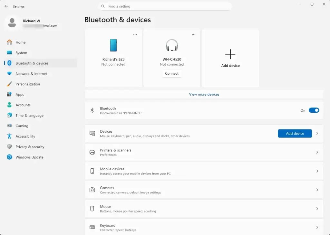Screen dimensions: 330x235
Task: Click the Privacy shield icon
Action: [9, 147]
